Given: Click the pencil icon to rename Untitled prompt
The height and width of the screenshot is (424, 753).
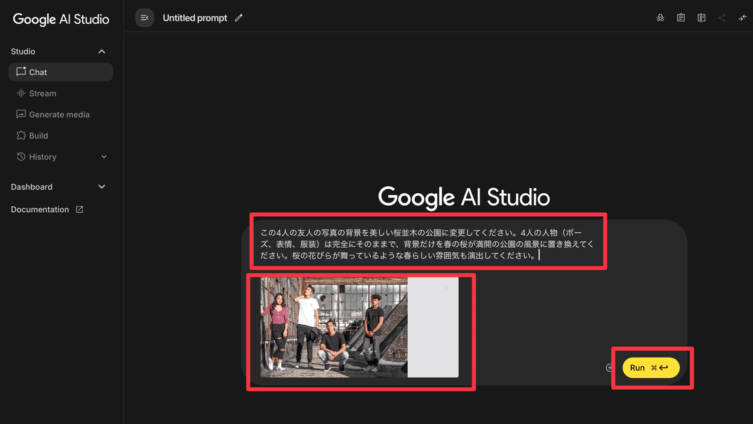Looking at the screenshot, I should [238, 18].
